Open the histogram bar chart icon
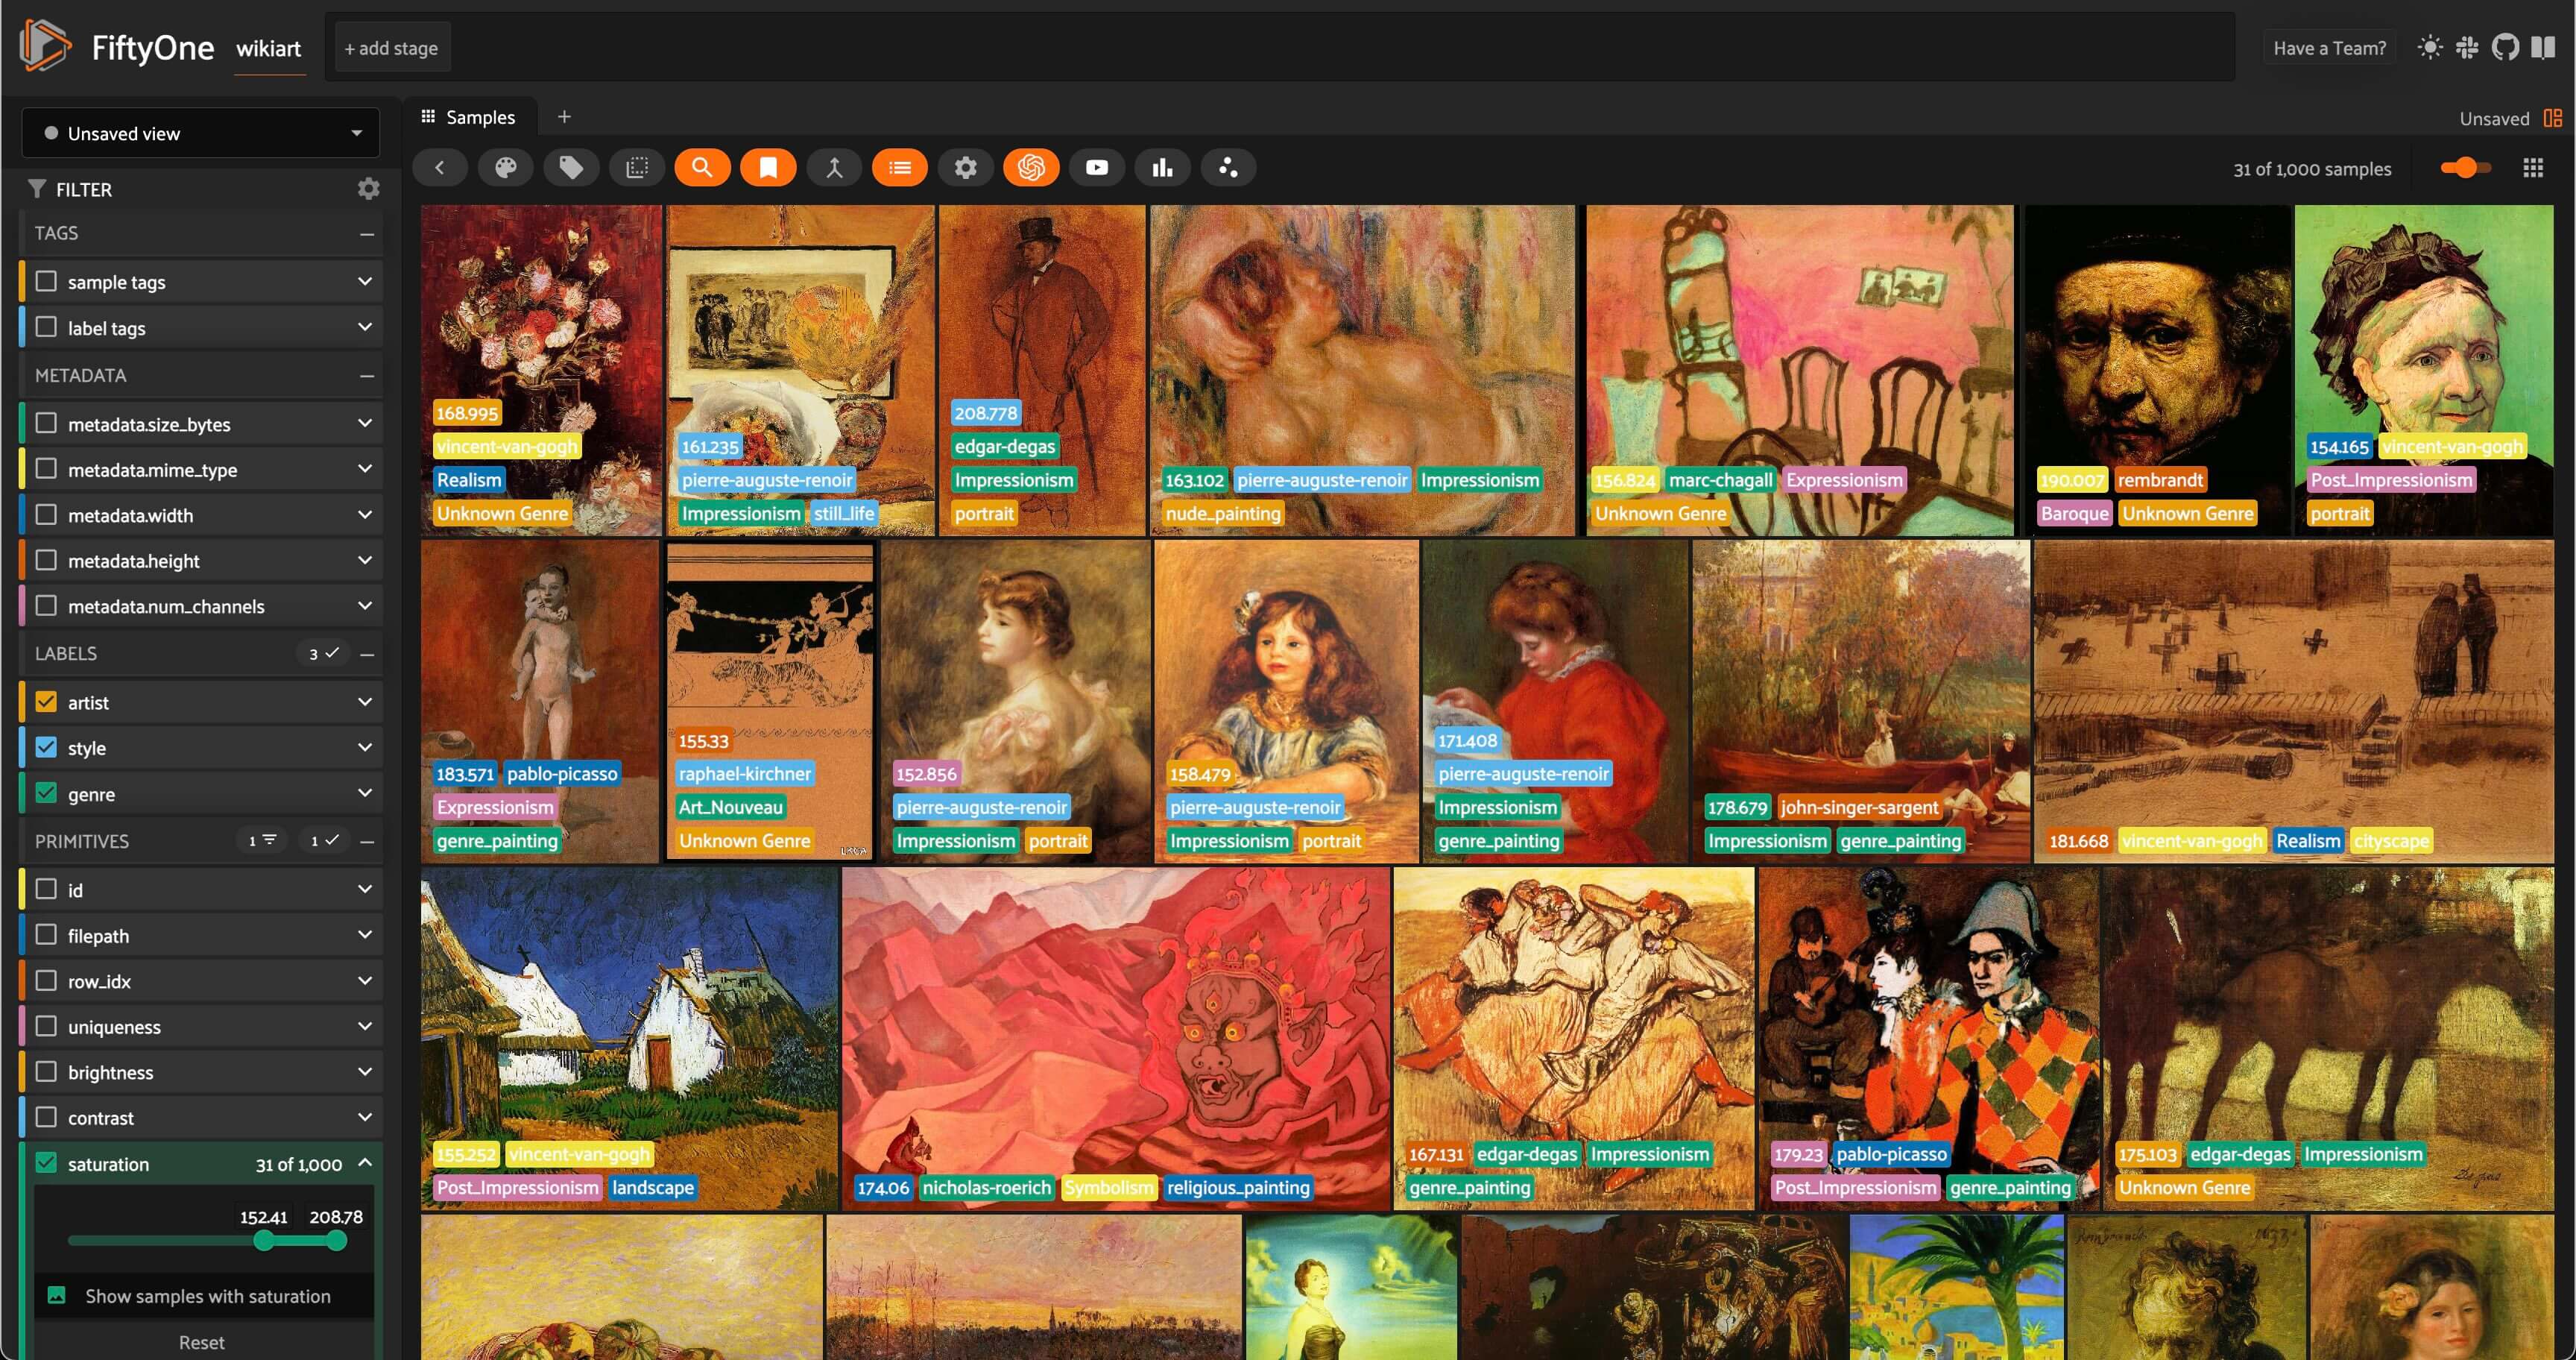 tap(1162, 168)
